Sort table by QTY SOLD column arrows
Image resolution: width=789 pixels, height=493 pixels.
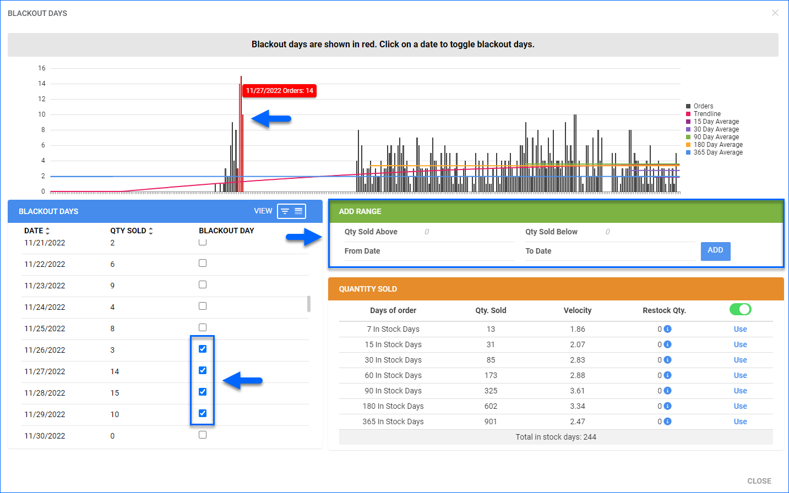(151, 231)
